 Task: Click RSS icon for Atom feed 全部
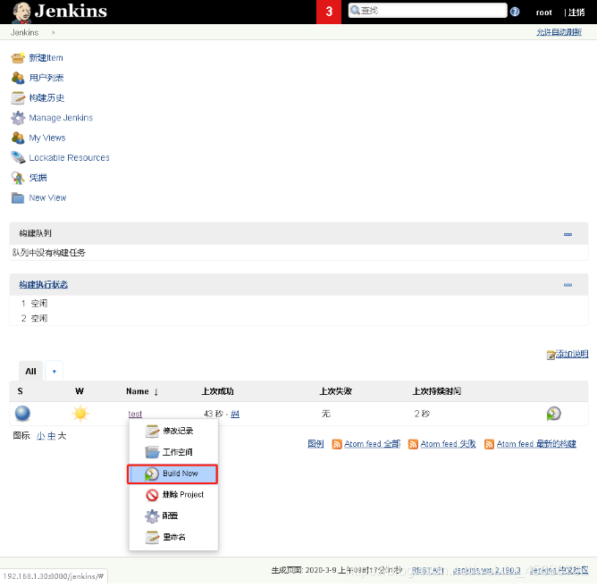tap(337, 444)
